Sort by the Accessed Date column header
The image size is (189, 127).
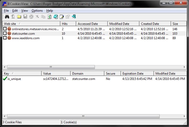point(92,24)
